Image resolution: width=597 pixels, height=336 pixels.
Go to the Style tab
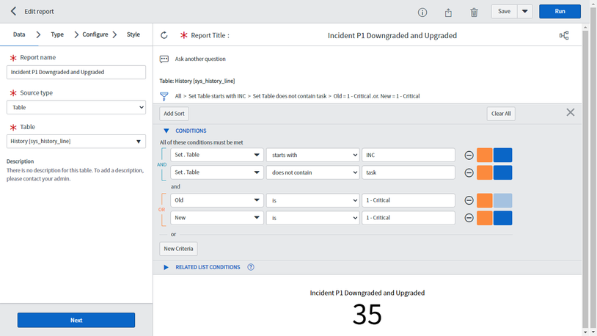[x=133, y=34]
